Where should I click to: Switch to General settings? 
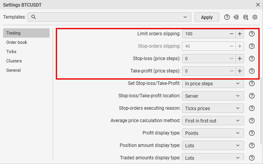tap(26, 70)
